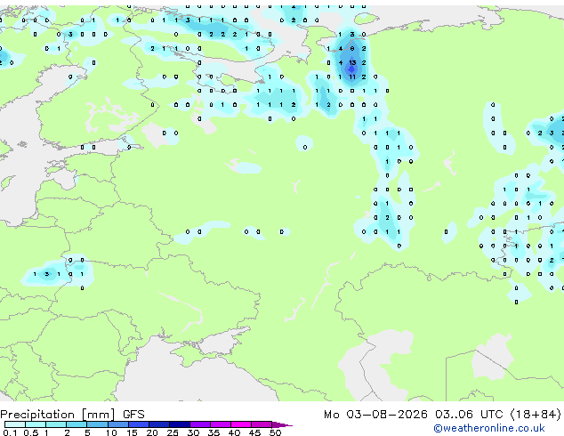Select the legend color segment between 5 and 10

(97, 424)
